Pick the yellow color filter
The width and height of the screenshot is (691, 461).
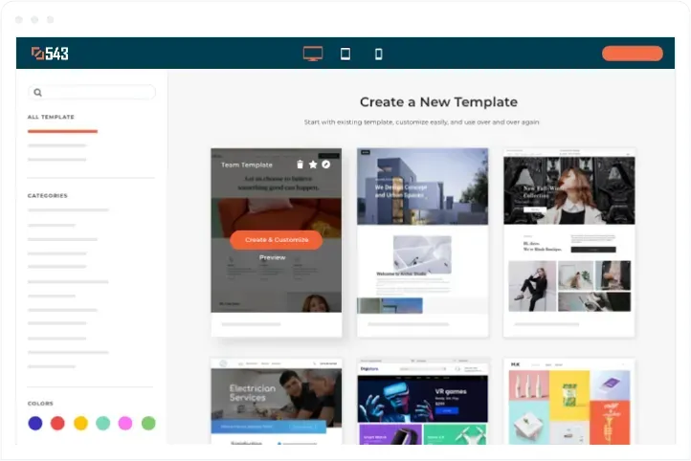80,423
